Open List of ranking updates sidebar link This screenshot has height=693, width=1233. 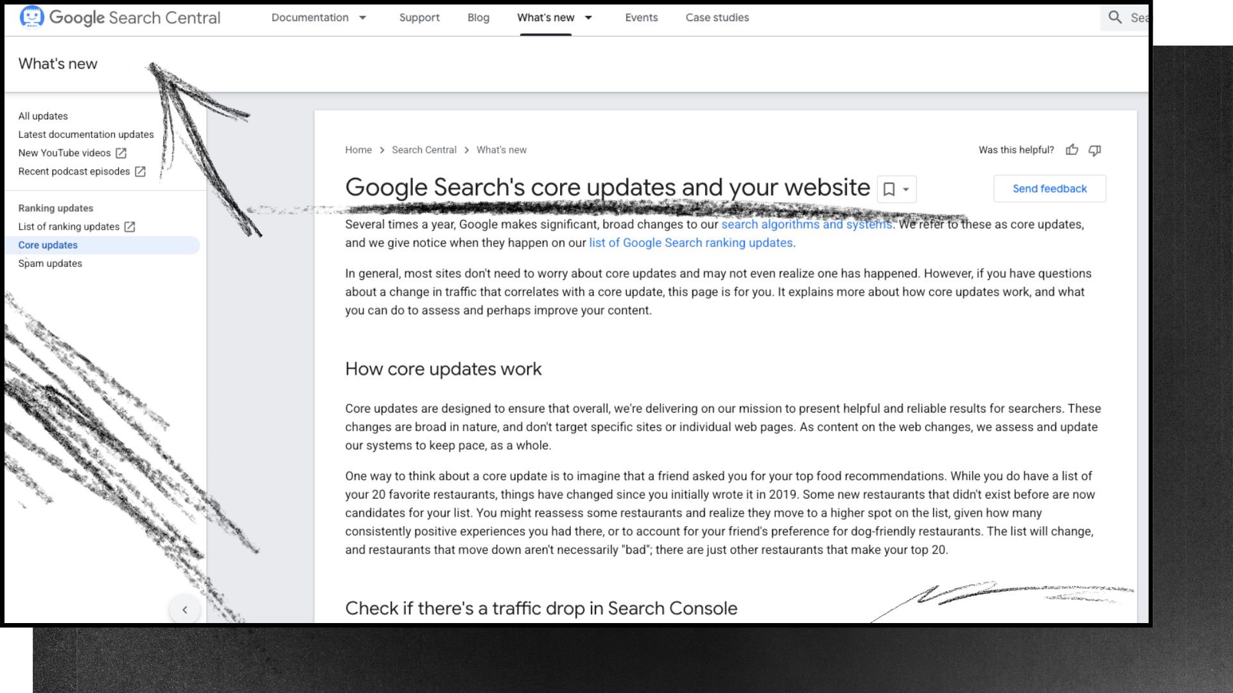tap(69, 227)
